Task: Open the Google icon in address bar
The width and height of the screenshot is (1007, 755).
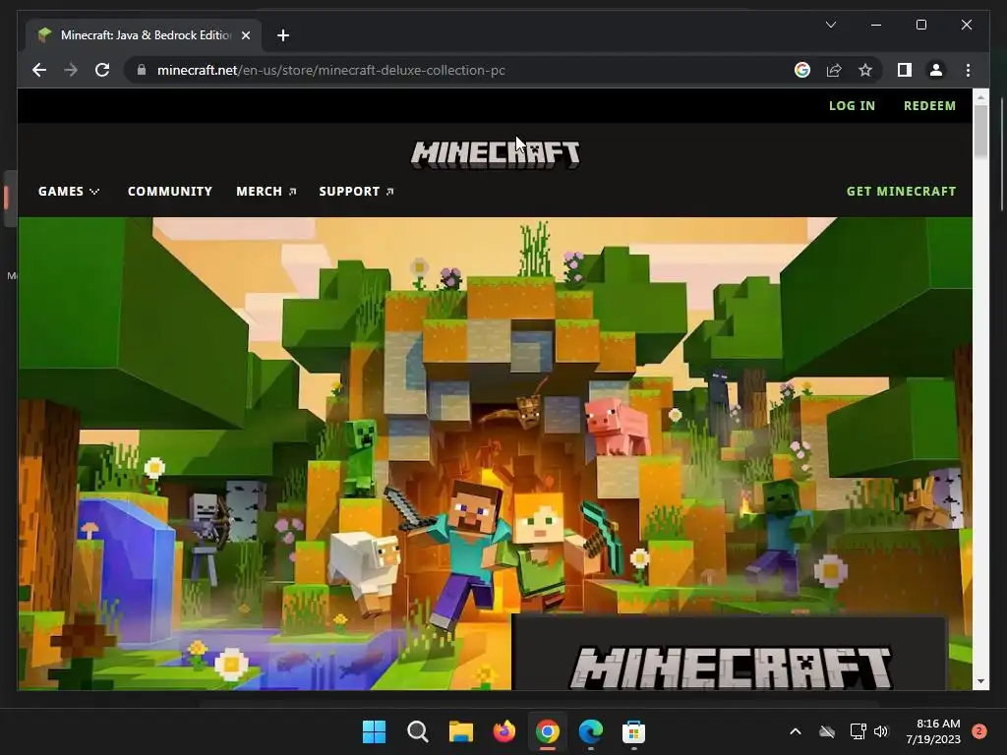Action: tap(802, 70)
